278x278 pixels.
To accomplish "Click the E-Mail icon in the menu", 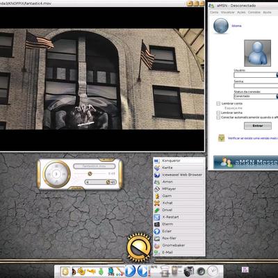I will click(157, 252).
